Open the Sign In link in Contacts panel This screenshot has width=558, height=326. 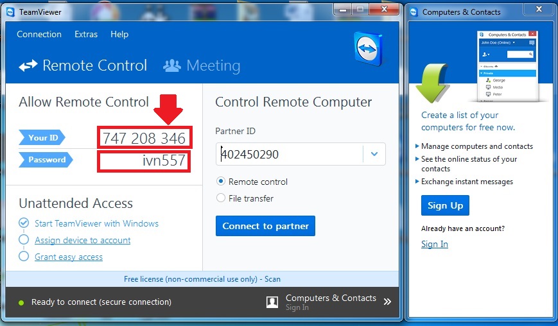435,244
